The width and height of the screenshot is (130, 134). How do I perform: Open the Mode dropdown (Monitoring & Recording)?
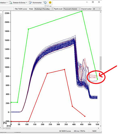click(44, 9)
